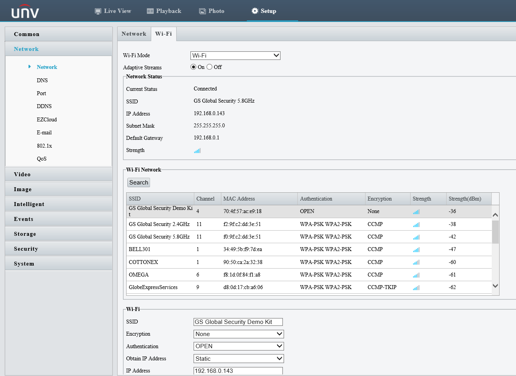Open QoS settings
Screen dimensions: 516x376
coord(42,159)
